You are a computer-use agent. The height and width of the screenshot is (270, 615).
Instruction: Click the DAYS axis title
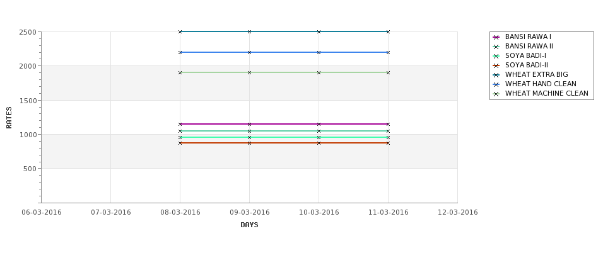click(249, 225)
